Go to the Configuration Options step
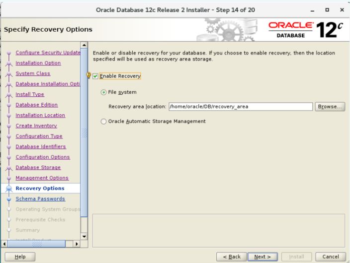Viewport: 350px width, 263px height. pos(43,157)
